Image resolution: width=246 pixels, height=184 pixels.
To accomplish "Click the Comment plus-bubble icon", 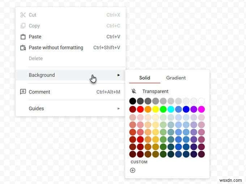I will tap(23, 92).
